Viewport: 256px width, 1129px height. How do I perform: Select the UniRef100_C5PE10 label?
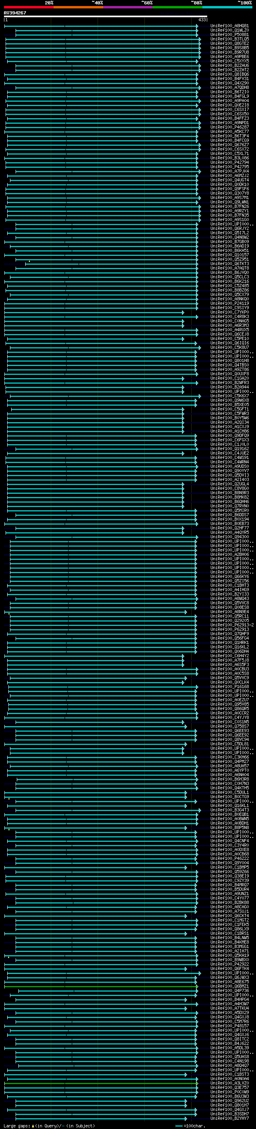point(230,338)
